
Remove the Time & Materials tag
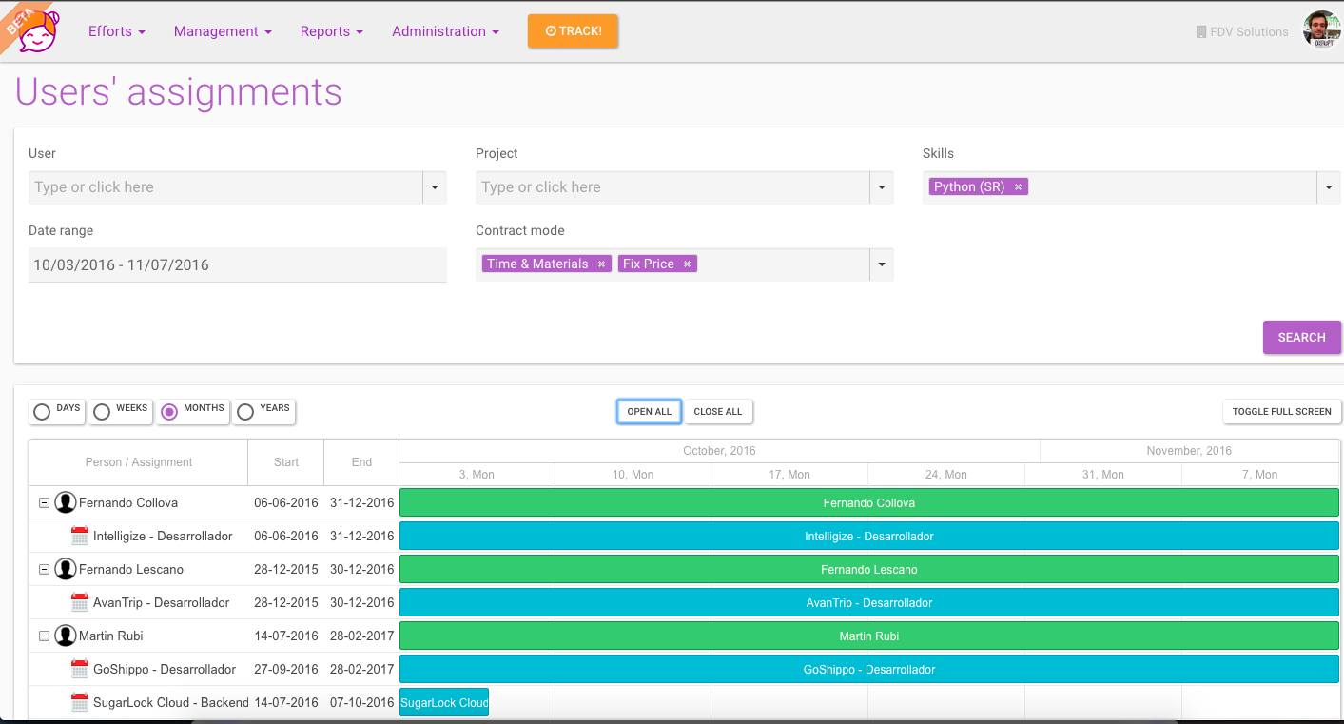[601, 264]
